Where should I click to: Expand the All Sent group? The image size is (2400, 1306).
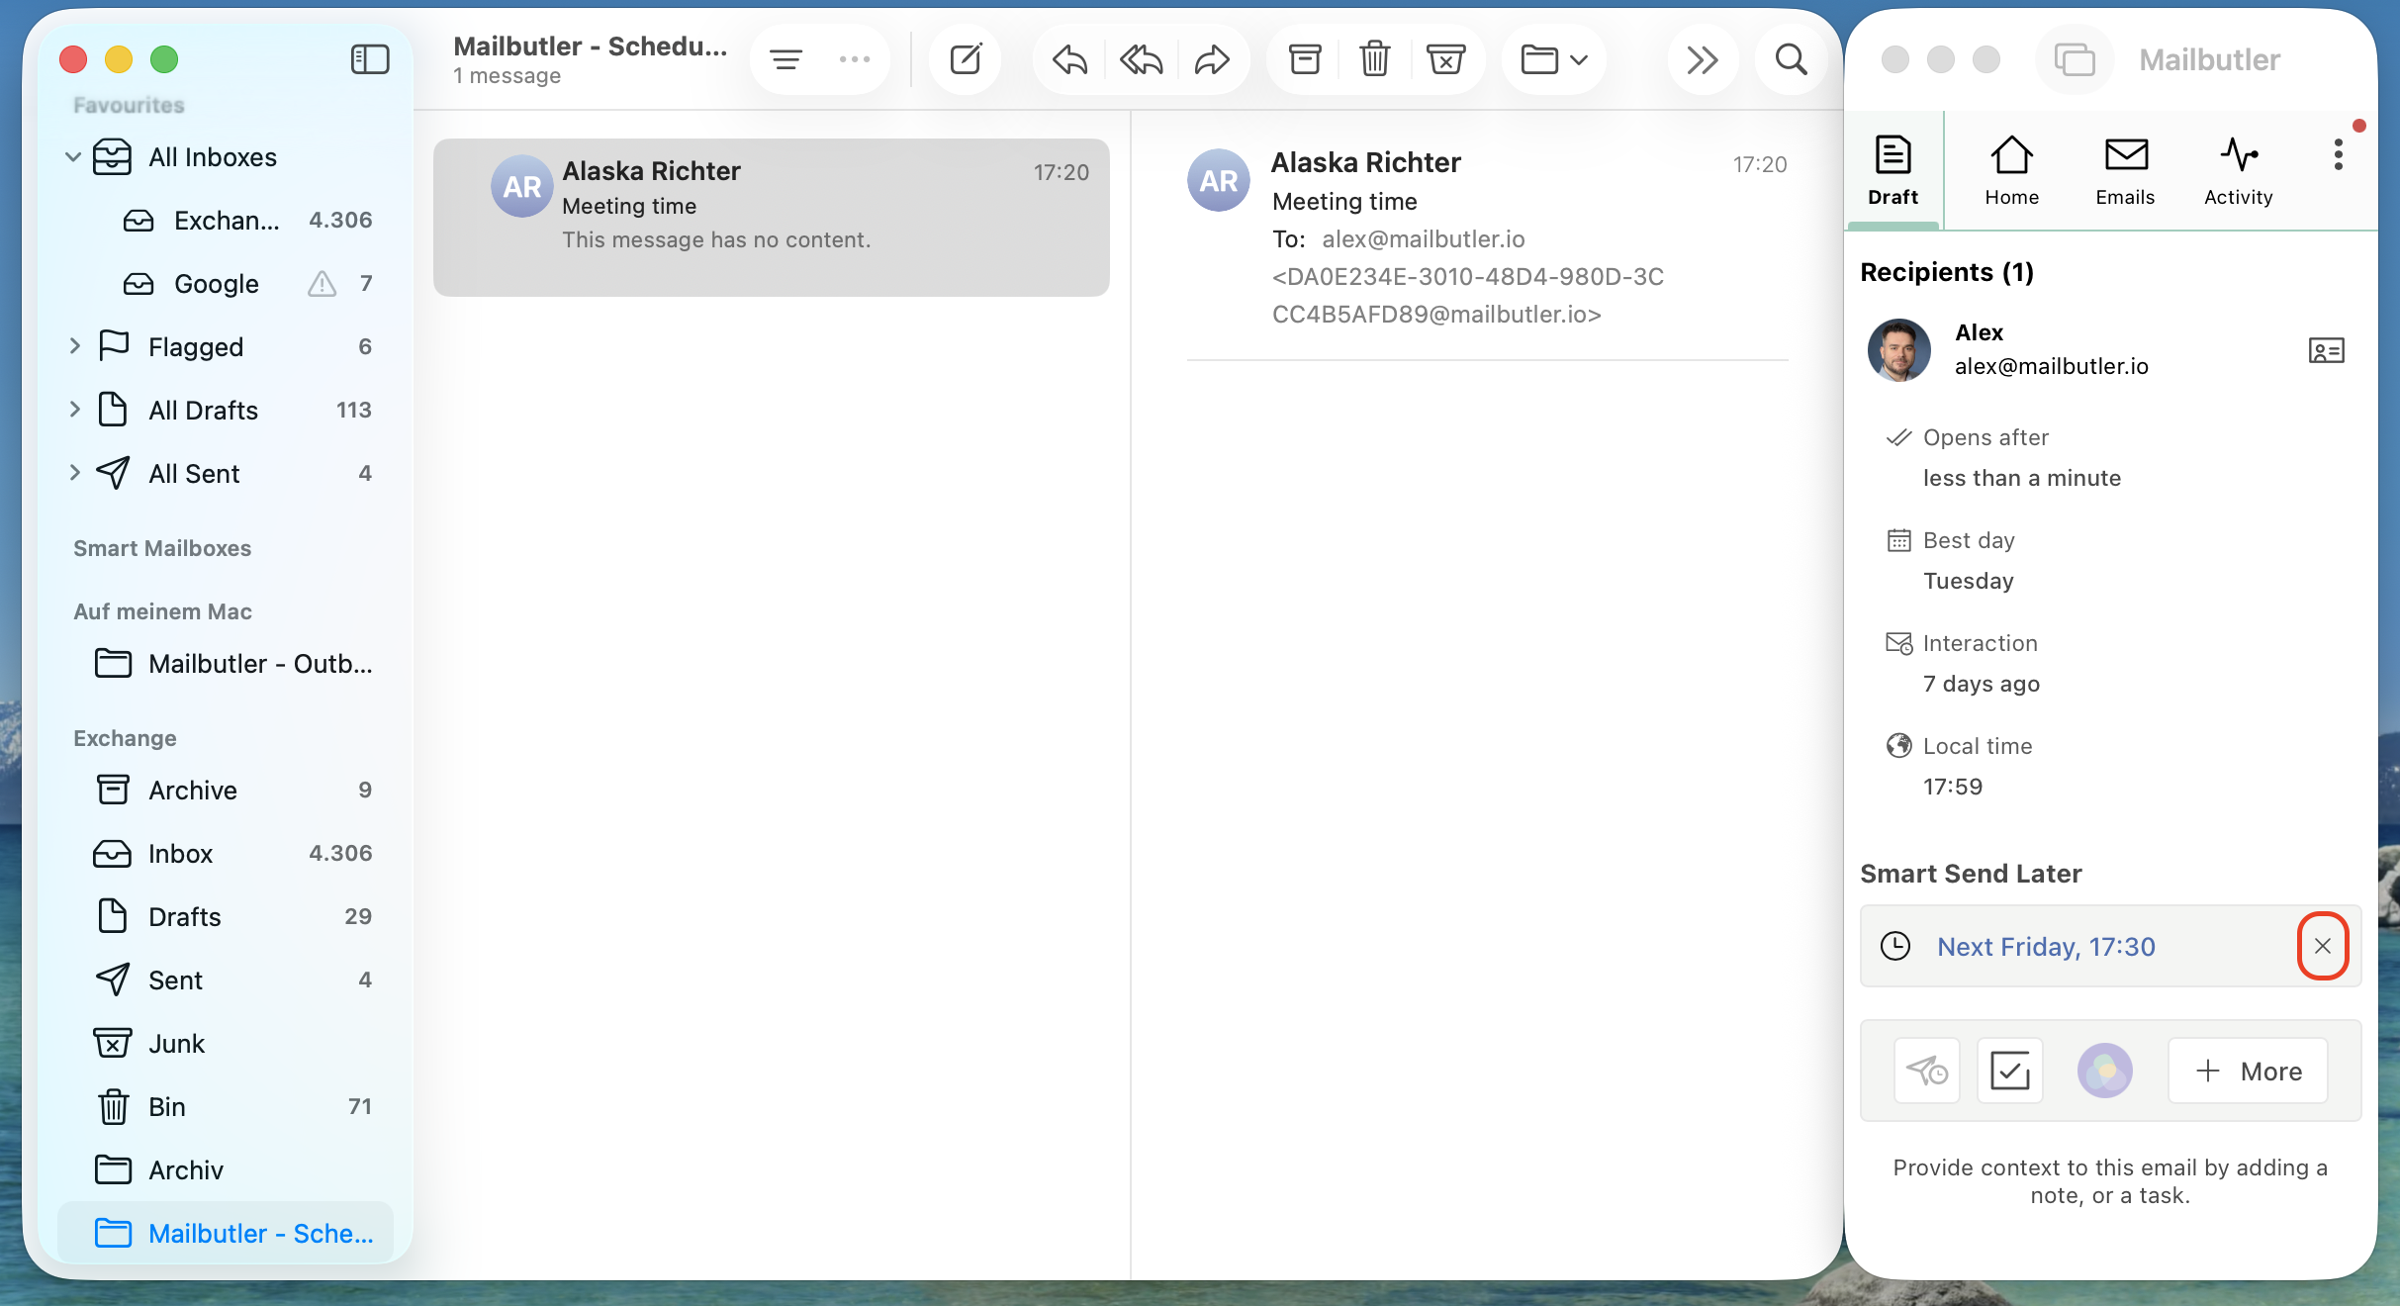74,473
